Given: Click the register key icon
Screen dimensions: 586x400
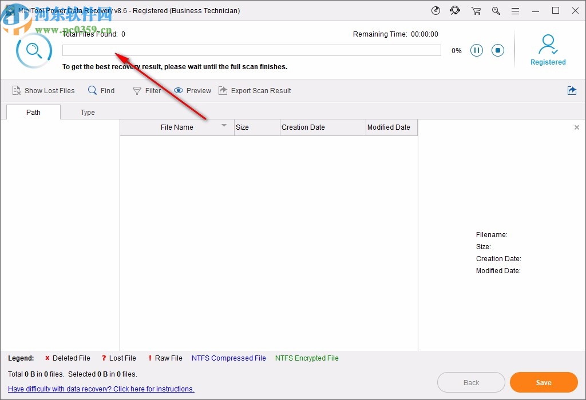Looking at the screenshot, I should [x=496, y=11].
